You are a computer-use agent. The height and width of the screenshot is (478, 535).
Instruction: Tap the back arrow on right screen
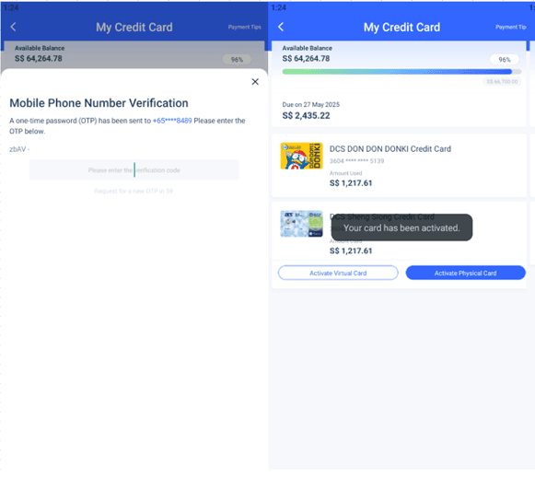click(x=281, y=27)
